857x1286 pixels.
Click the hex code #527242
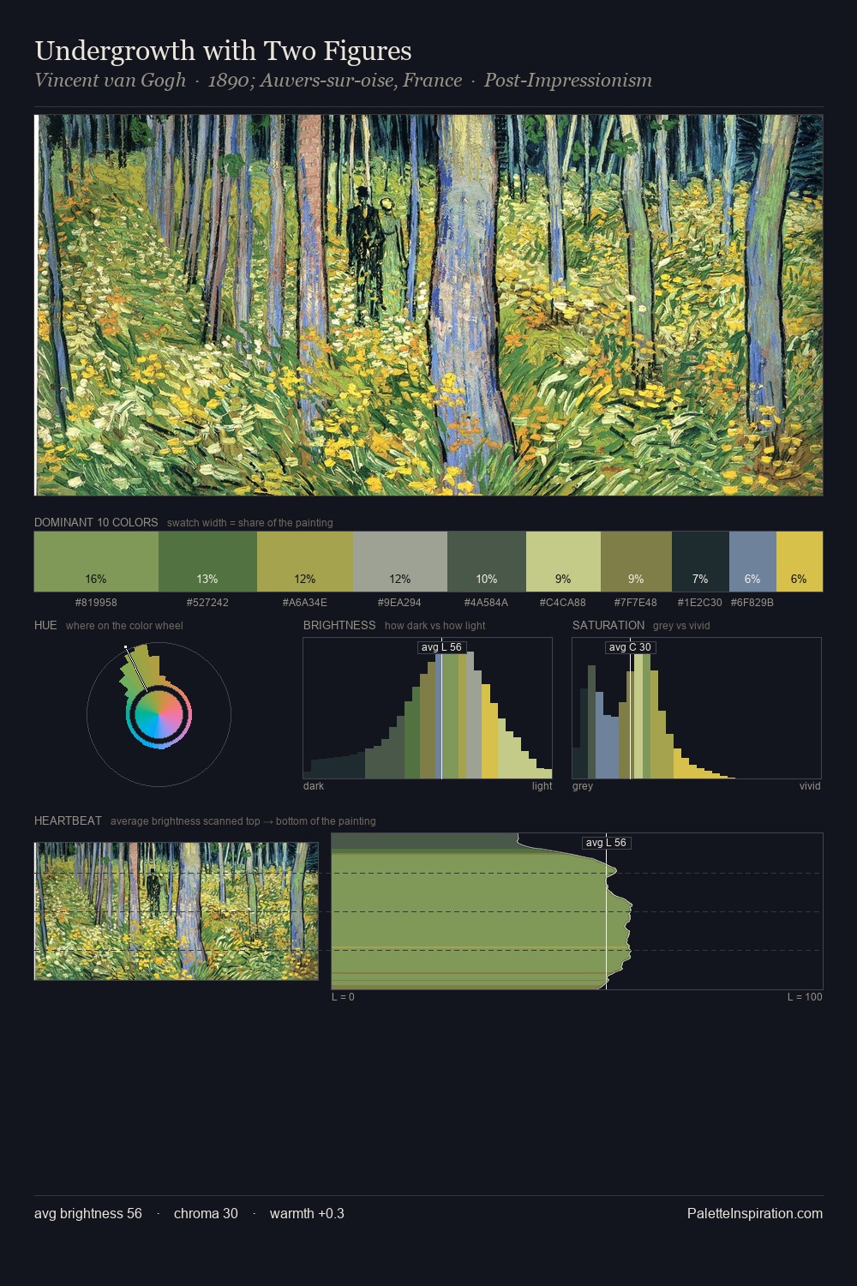pos(207,603)
